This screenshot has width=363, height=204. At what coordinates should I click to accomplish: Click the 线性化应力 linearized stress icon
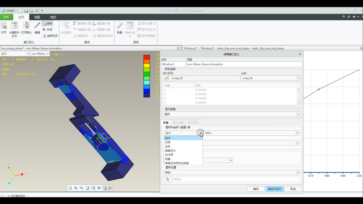point(130,25)
